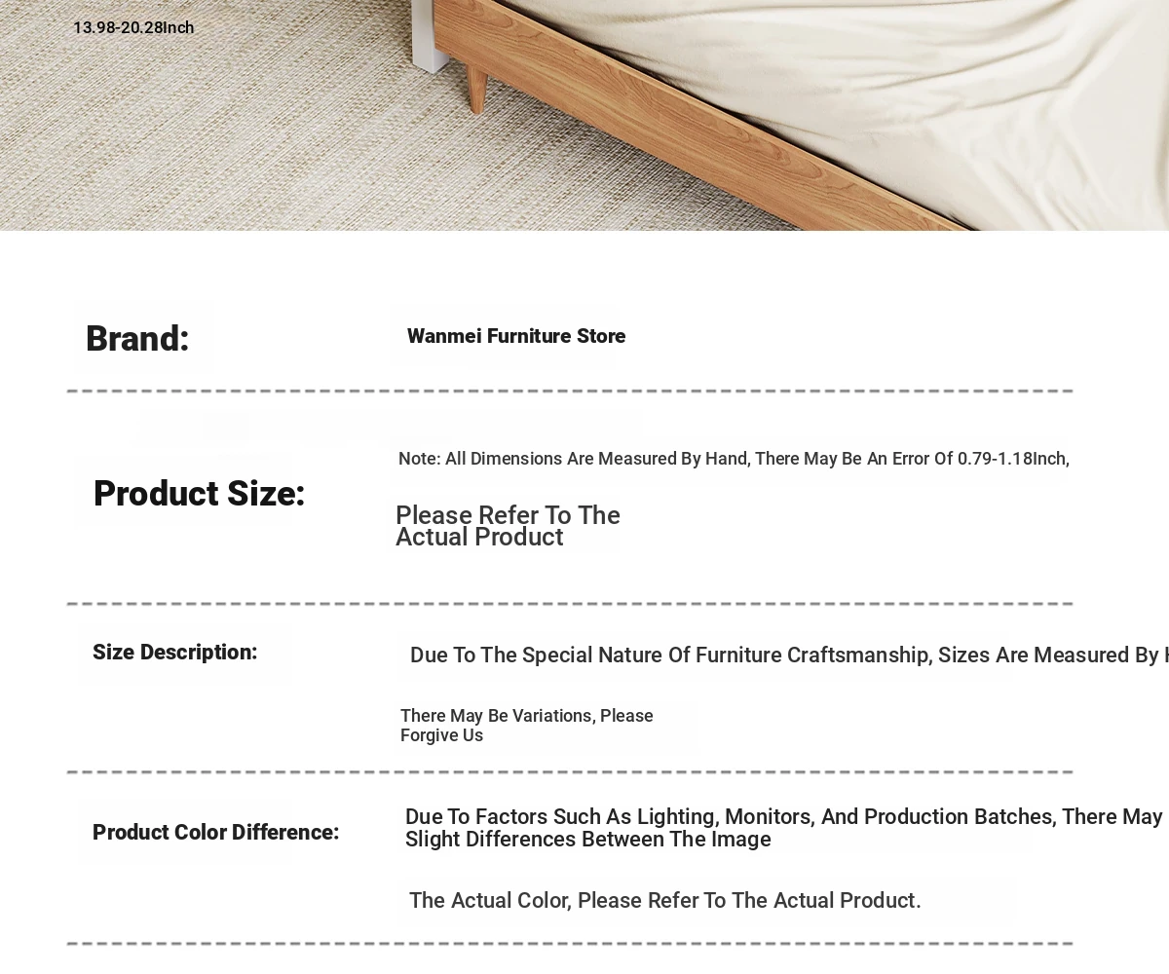Click There May Be Variations, Please Forgive Us
This screenshot has height=974, width=1169.
(527, 726)
